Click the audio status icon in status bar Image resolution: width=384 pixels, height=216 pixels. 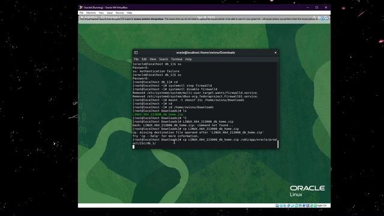[284, 205]
